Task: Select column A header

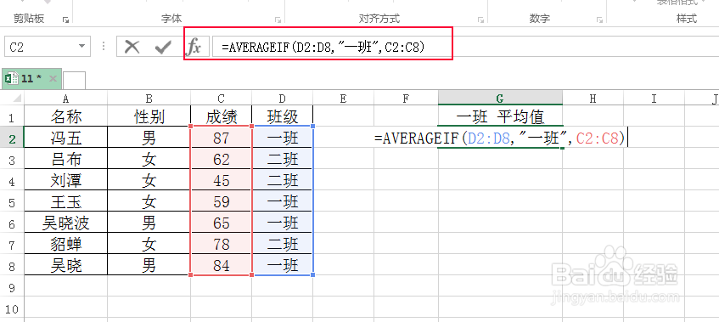Action: coord(66,98)
